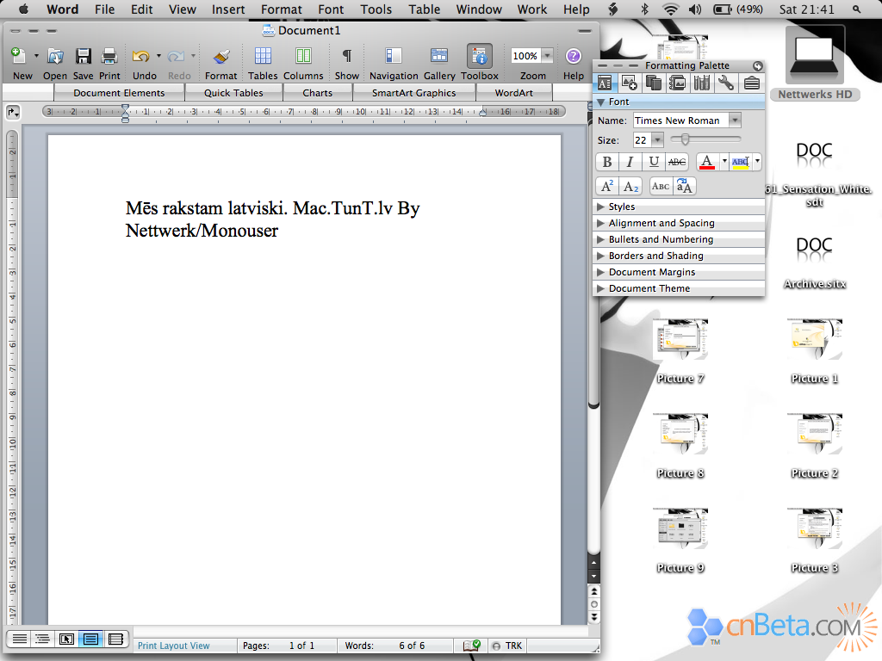Viewport: 882px width, 661px height.
Task: Open the Apple menu
Action: tap(23, 9)
